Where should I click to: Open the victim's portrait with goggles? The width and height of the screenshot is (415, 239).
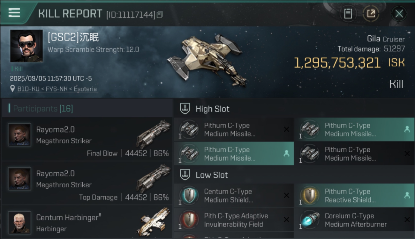pyautogui.click(x=26, y=46)
